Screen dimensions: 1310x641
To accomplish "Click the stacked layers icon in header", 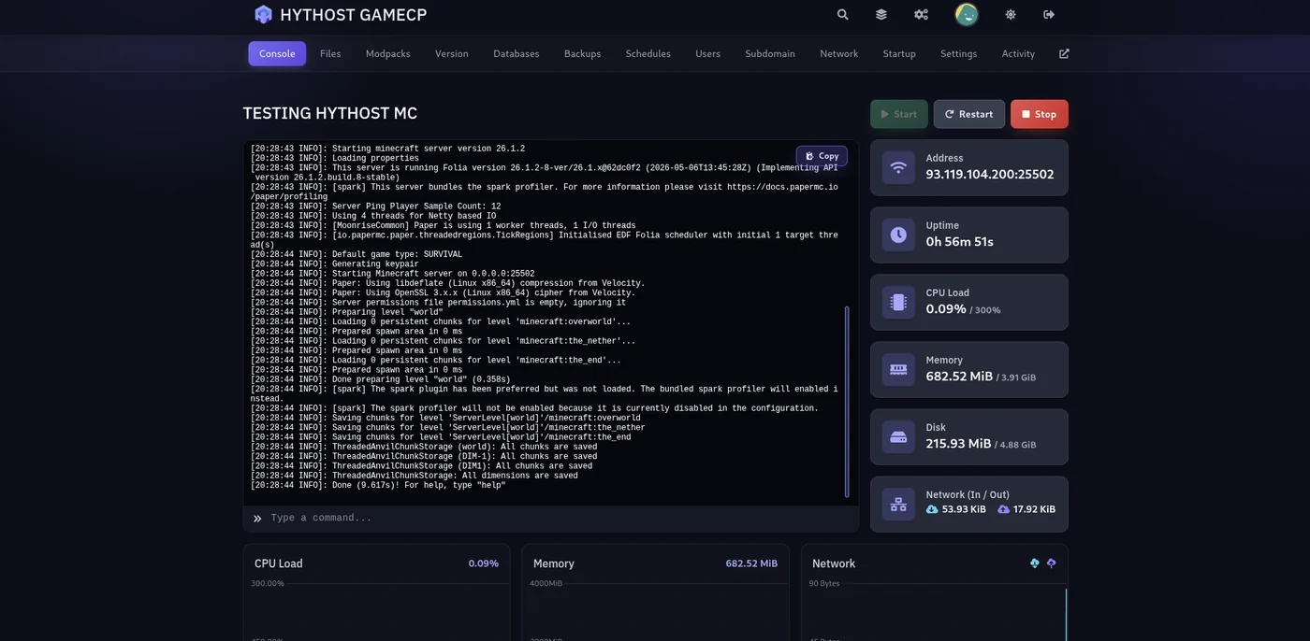I will point(881,14).
